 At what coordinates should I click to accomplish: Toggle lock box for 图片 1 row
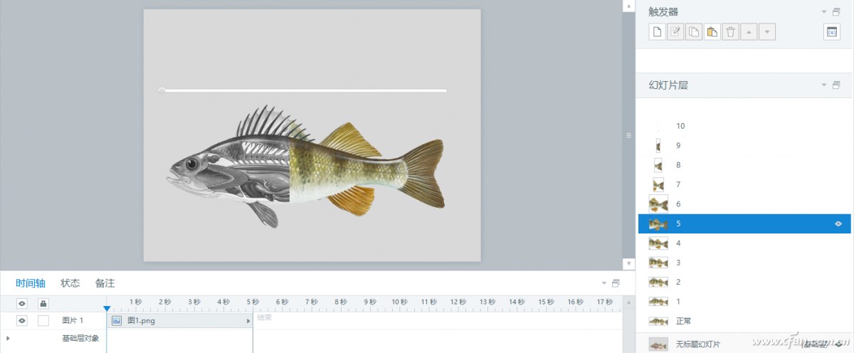(43, 321)
